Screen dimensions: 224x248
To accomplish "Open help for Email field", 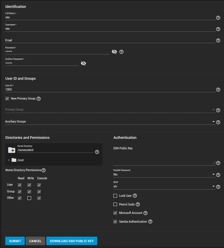I will [218, 40].
